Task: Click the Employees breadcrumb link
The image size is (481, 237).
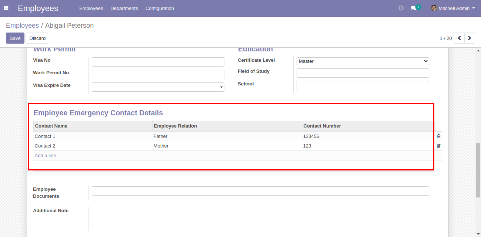Action: coord(22,26)
